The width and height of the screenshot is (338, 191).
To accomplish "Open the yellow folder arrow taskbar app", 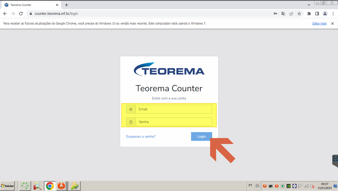I will point(75,186).
